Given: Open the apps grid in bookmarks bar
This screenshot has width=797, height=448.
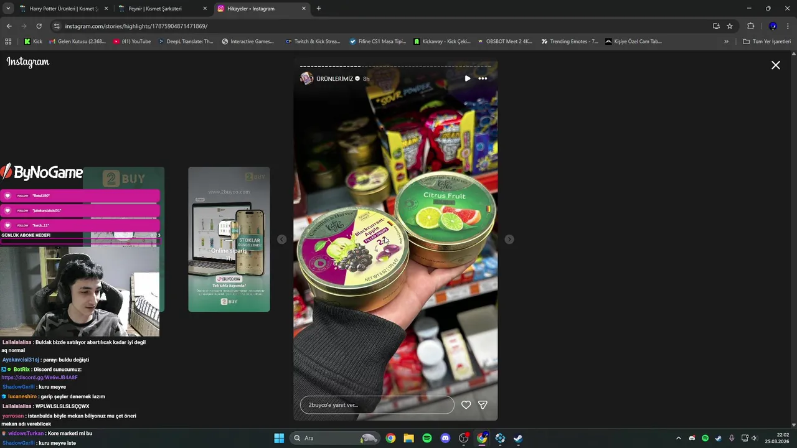Looking at the screenshot, I should [x=8, y=42].
